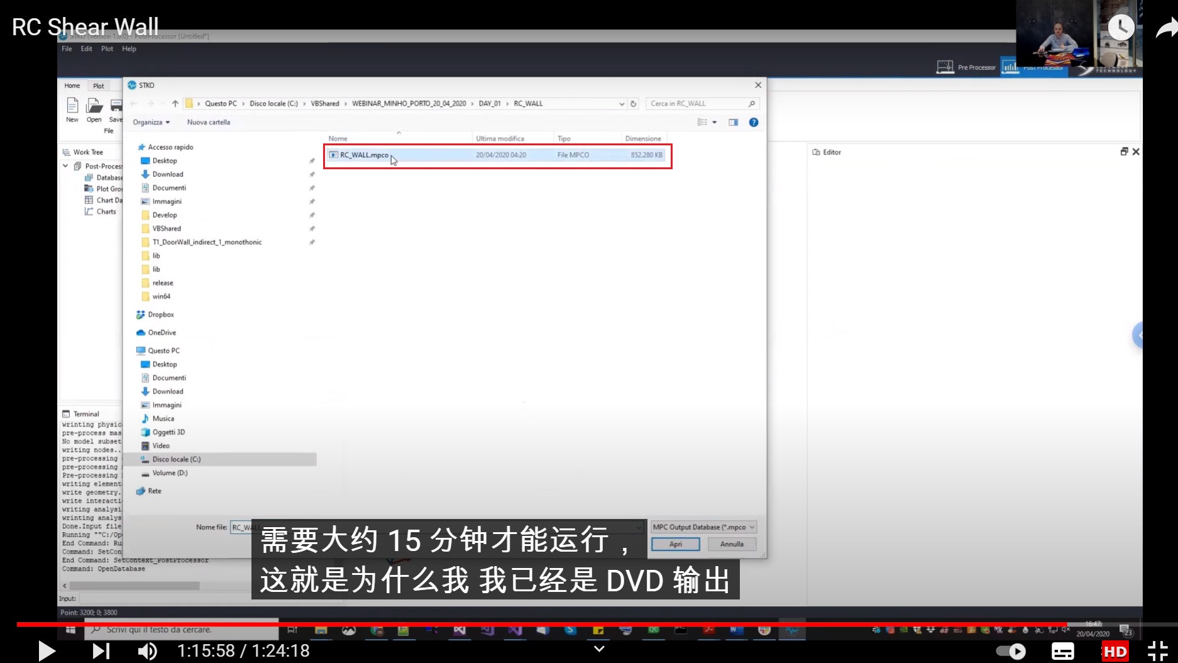The width and height of the screenshot is (1178, 663).
Task: Collapse the Post-Process tree node
Action: (x=65, y=166)
